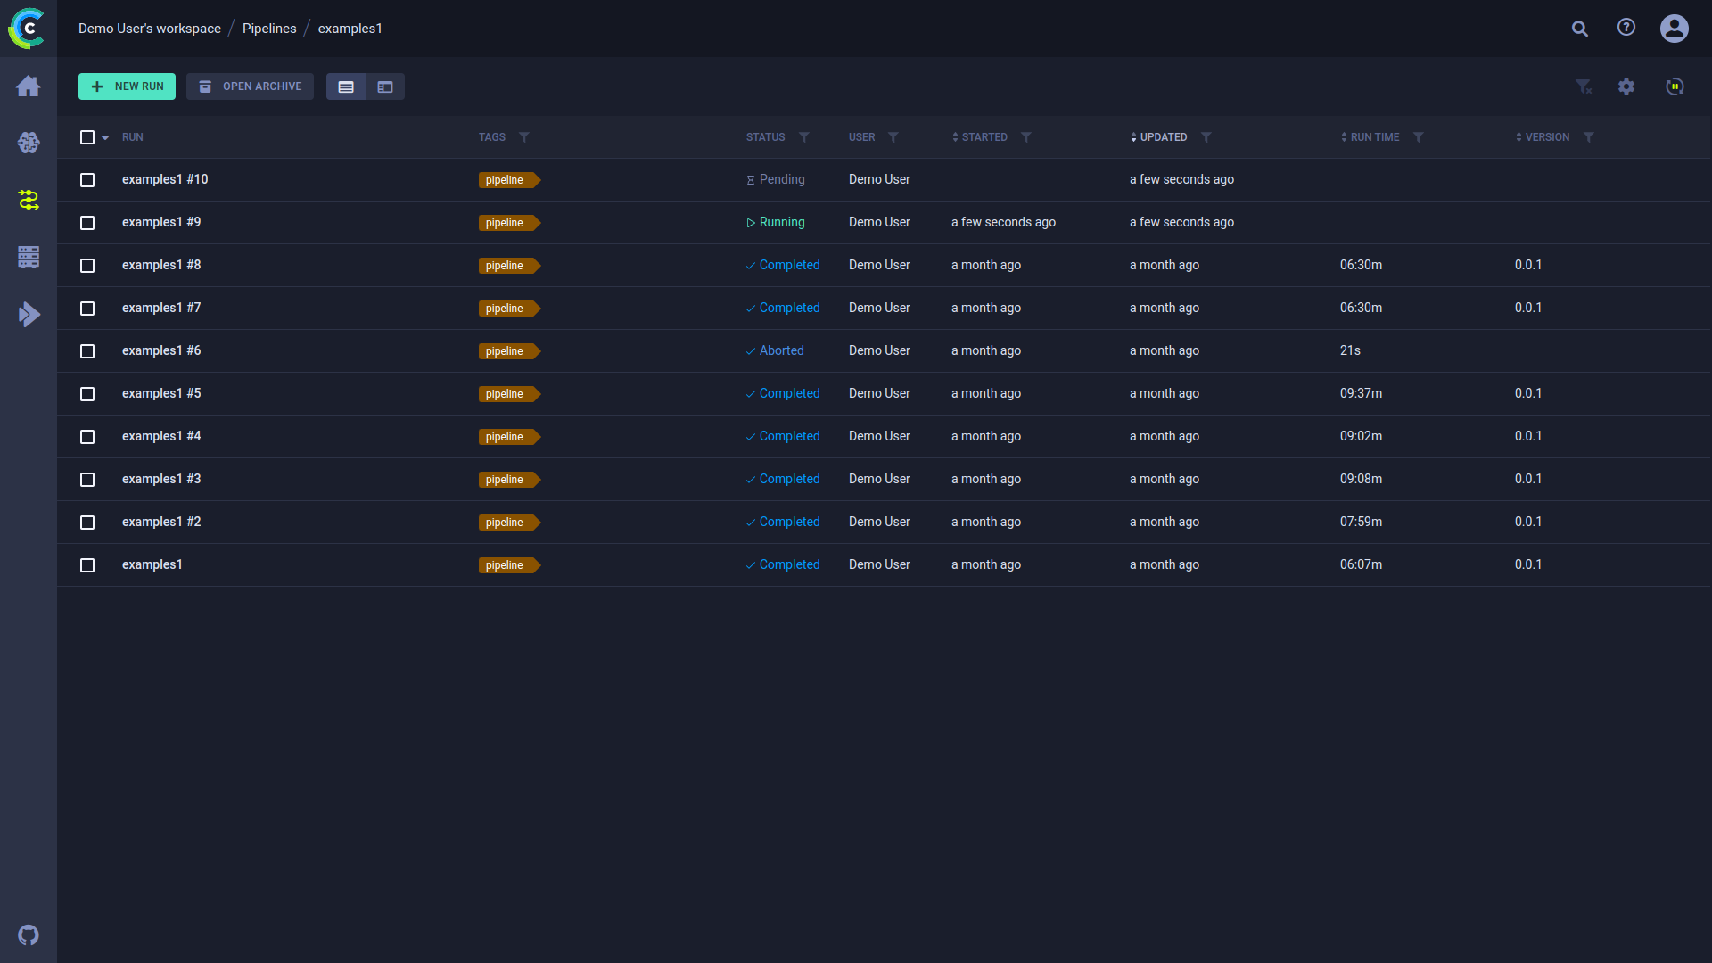Check the select-all runs checkbox
The width and height of the screenshot is (1712, 963).
pyautogui.click(x=87, y=137)
